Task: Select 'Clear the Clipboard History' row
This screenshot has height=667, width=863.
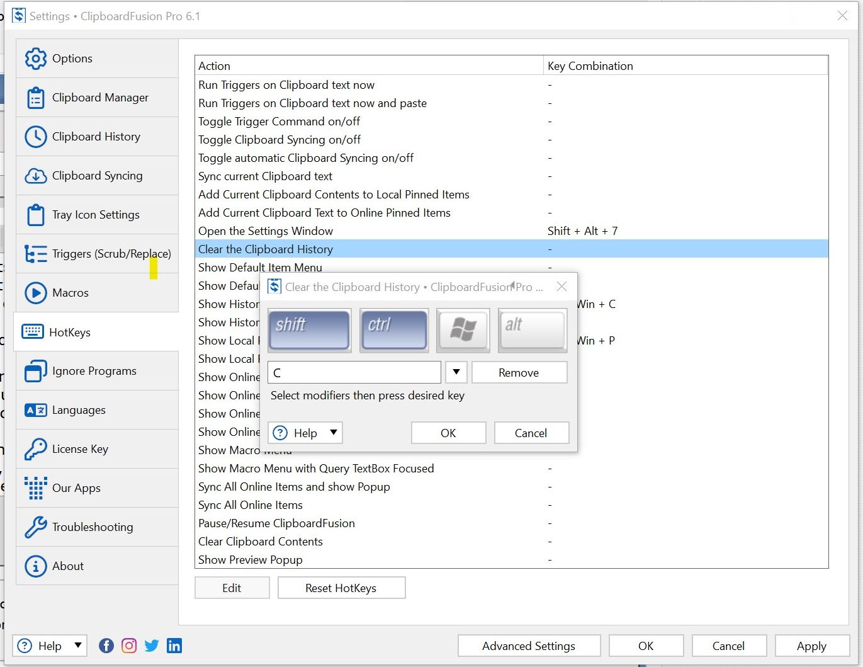Action: pos(512,249)
